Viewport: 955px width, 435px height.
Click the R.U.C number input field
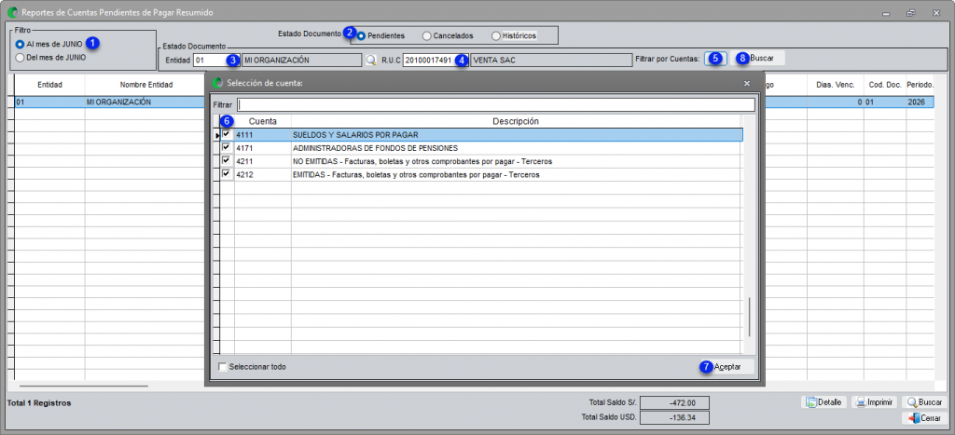[435, 61]
